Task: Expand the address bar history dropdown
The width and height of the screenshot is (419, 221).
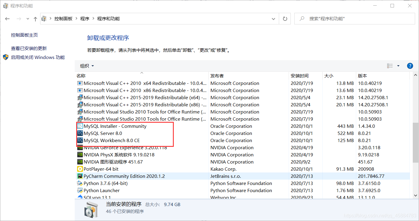Action: point(273,19)
